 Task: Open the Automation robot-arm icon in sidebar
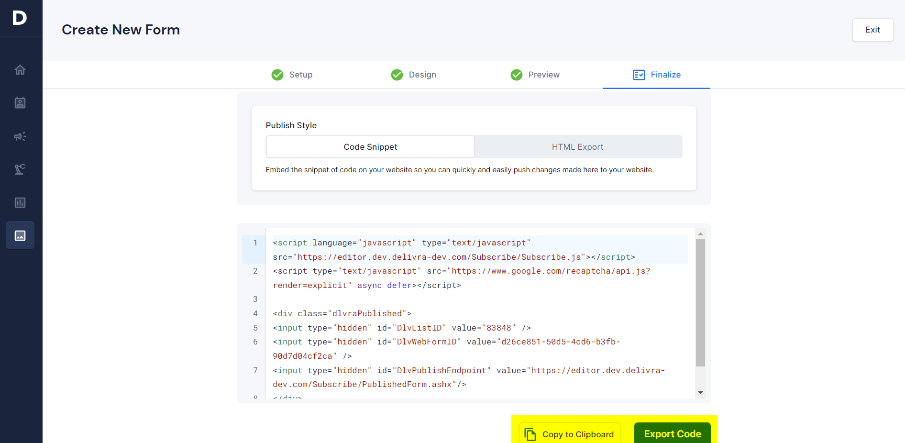tap(20, 169)
